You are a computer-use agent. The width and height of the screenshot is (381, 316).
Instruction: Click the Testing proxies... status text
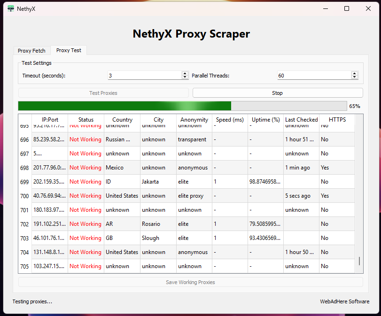pos(32,301)
